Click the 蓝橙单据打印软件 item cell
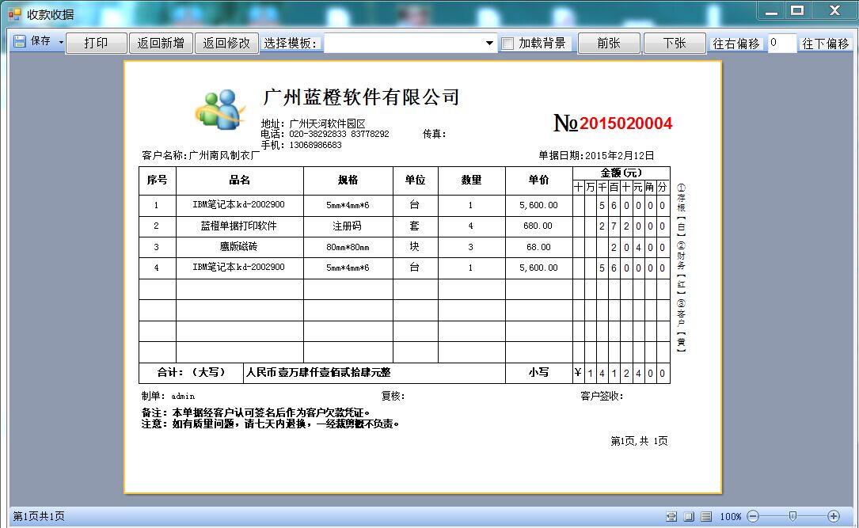The height and width of the screenshot is (528, 859). [239, 226]
